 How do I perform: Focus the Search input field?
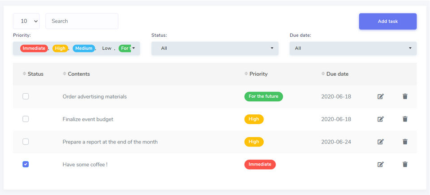point(82,21)
